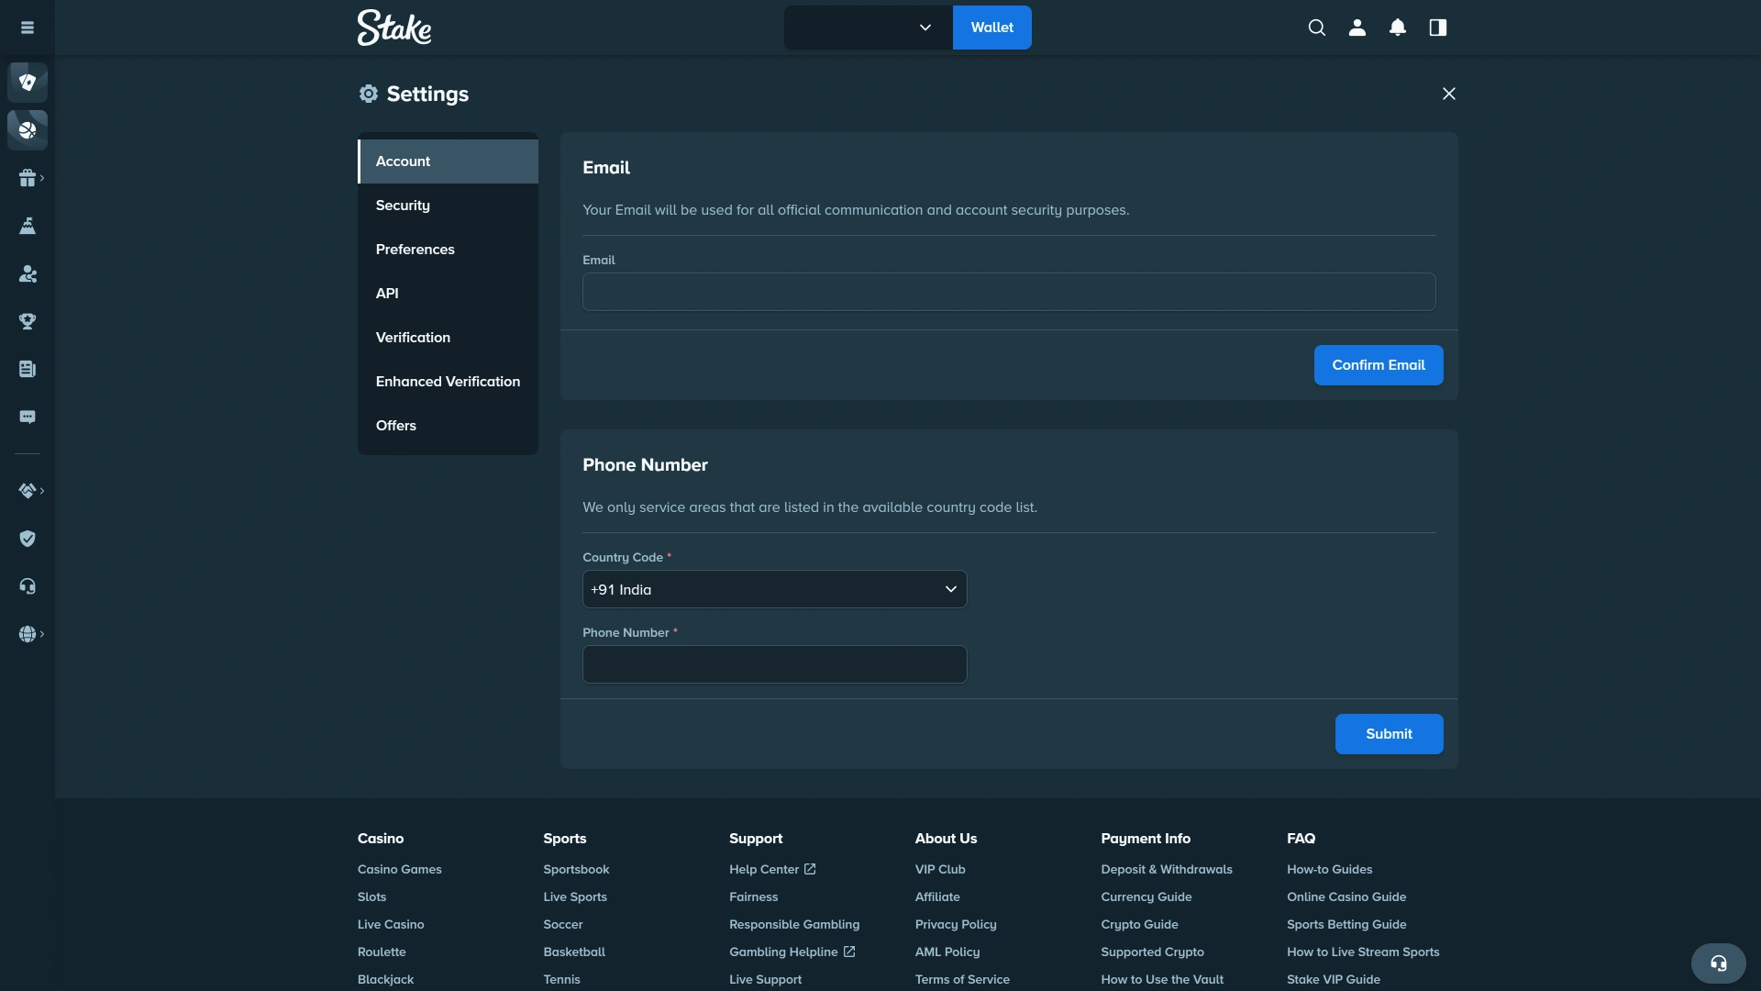This screenshot has height=991, width=1761.
Task: Open the Sponsorships handshake icon
Action: (28, 491)
